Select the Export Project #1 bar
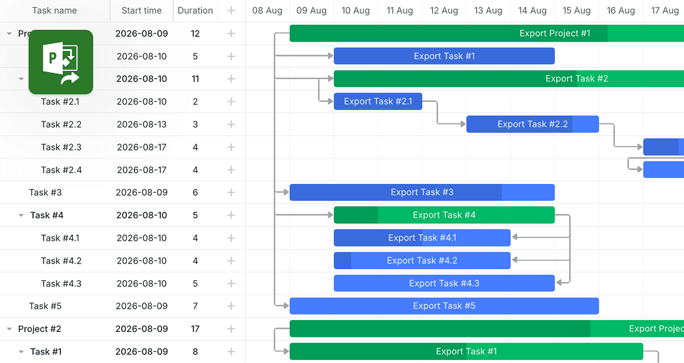Viewport: 684px width, 363px height. [487, 34]
